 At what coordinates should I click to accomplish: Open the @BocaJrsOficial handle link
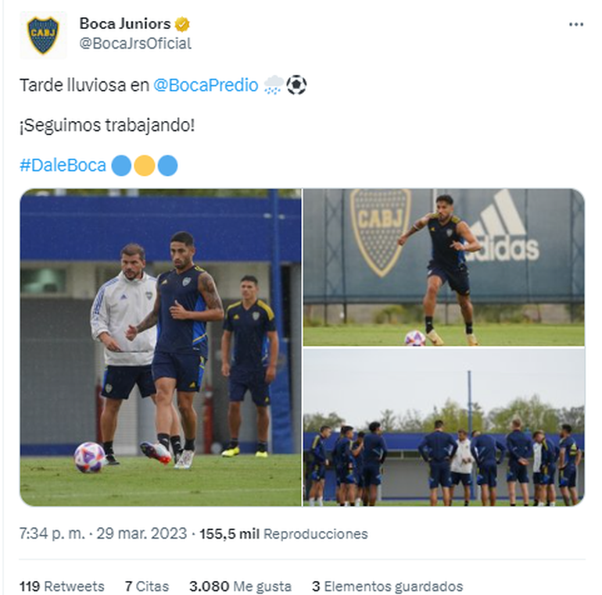tap(135, 44)
